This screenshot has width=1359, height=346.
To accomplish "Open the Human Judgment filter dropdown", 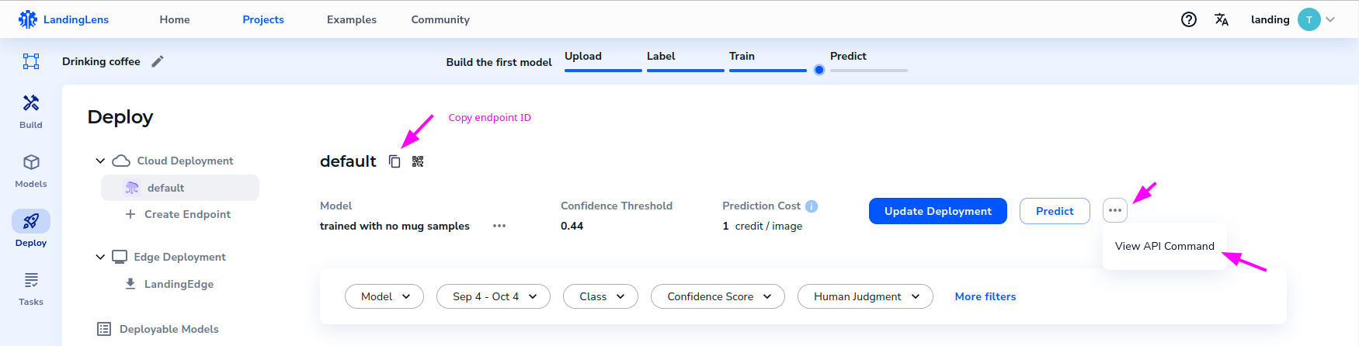I will (865, 296).
